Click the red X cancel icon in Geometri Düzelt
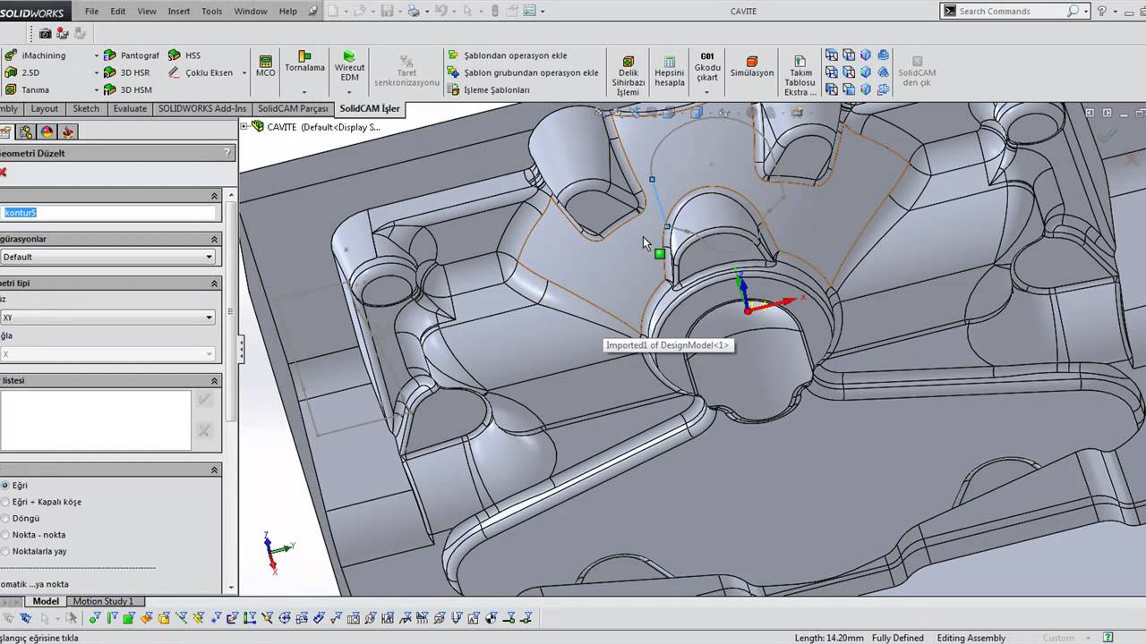The image size is (1146, 644). pyautogui.click(x=3, y=172)
